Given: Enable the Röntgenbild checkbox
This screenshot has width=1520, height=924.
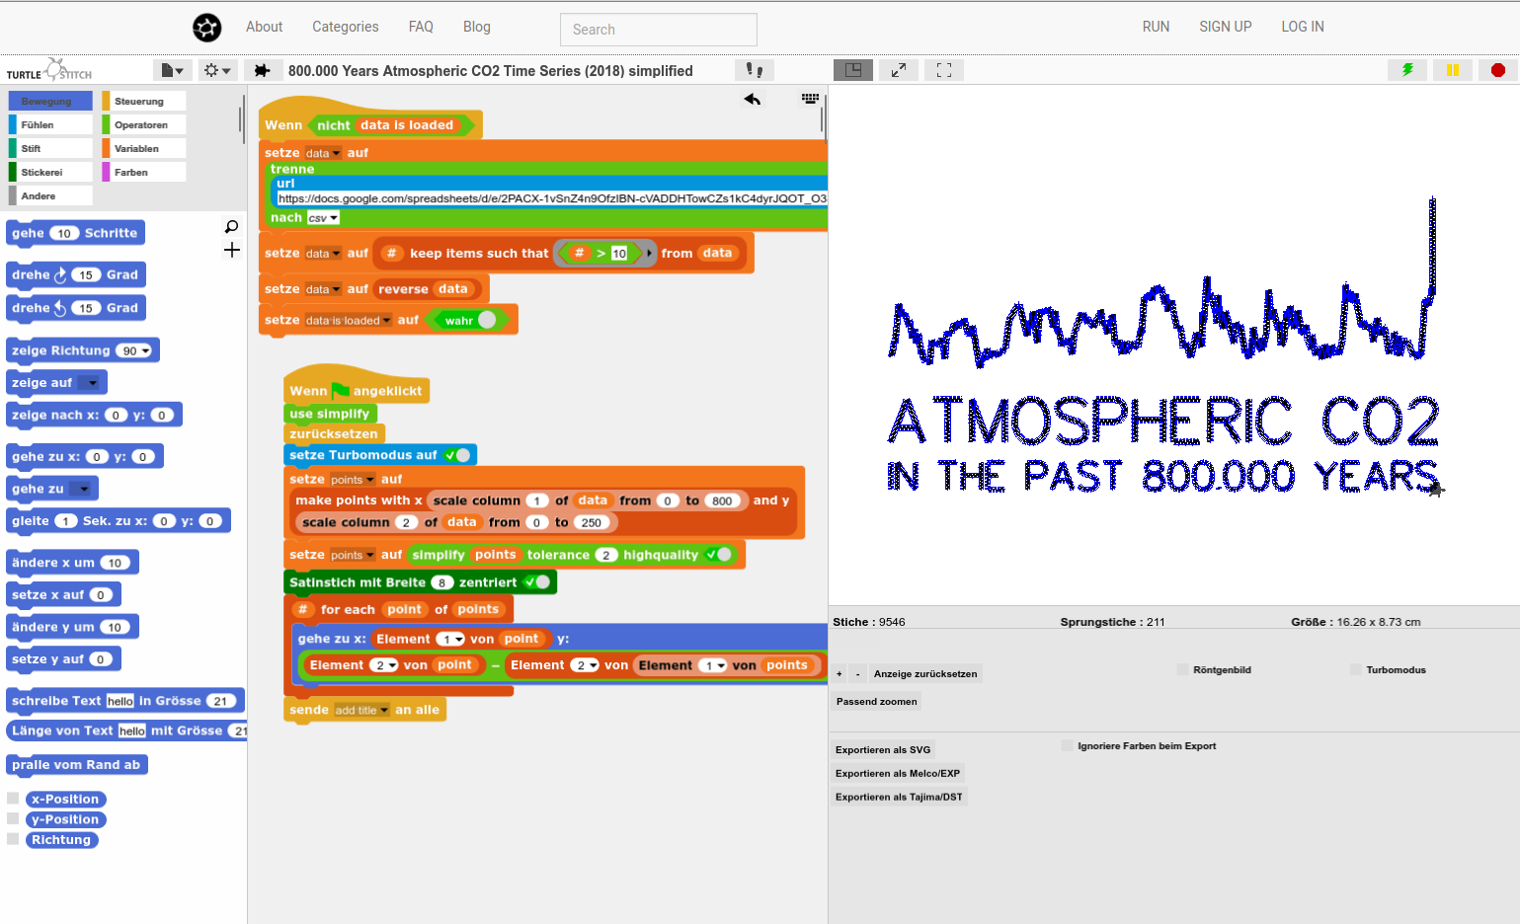Looking at the screenshot, I should 1182,669.
